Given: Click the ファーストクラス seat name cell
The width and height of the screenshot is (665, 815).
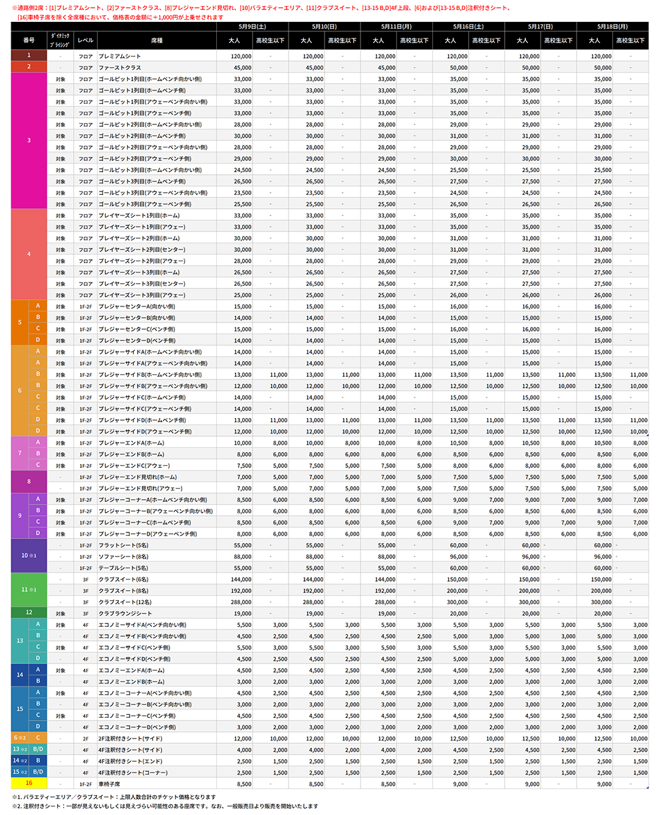Looking at the screenshot, I should [120, 68].
